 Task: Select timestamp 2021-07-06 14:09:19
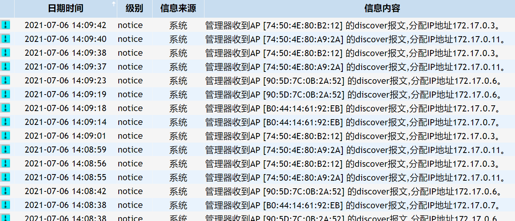pos(66,95)
